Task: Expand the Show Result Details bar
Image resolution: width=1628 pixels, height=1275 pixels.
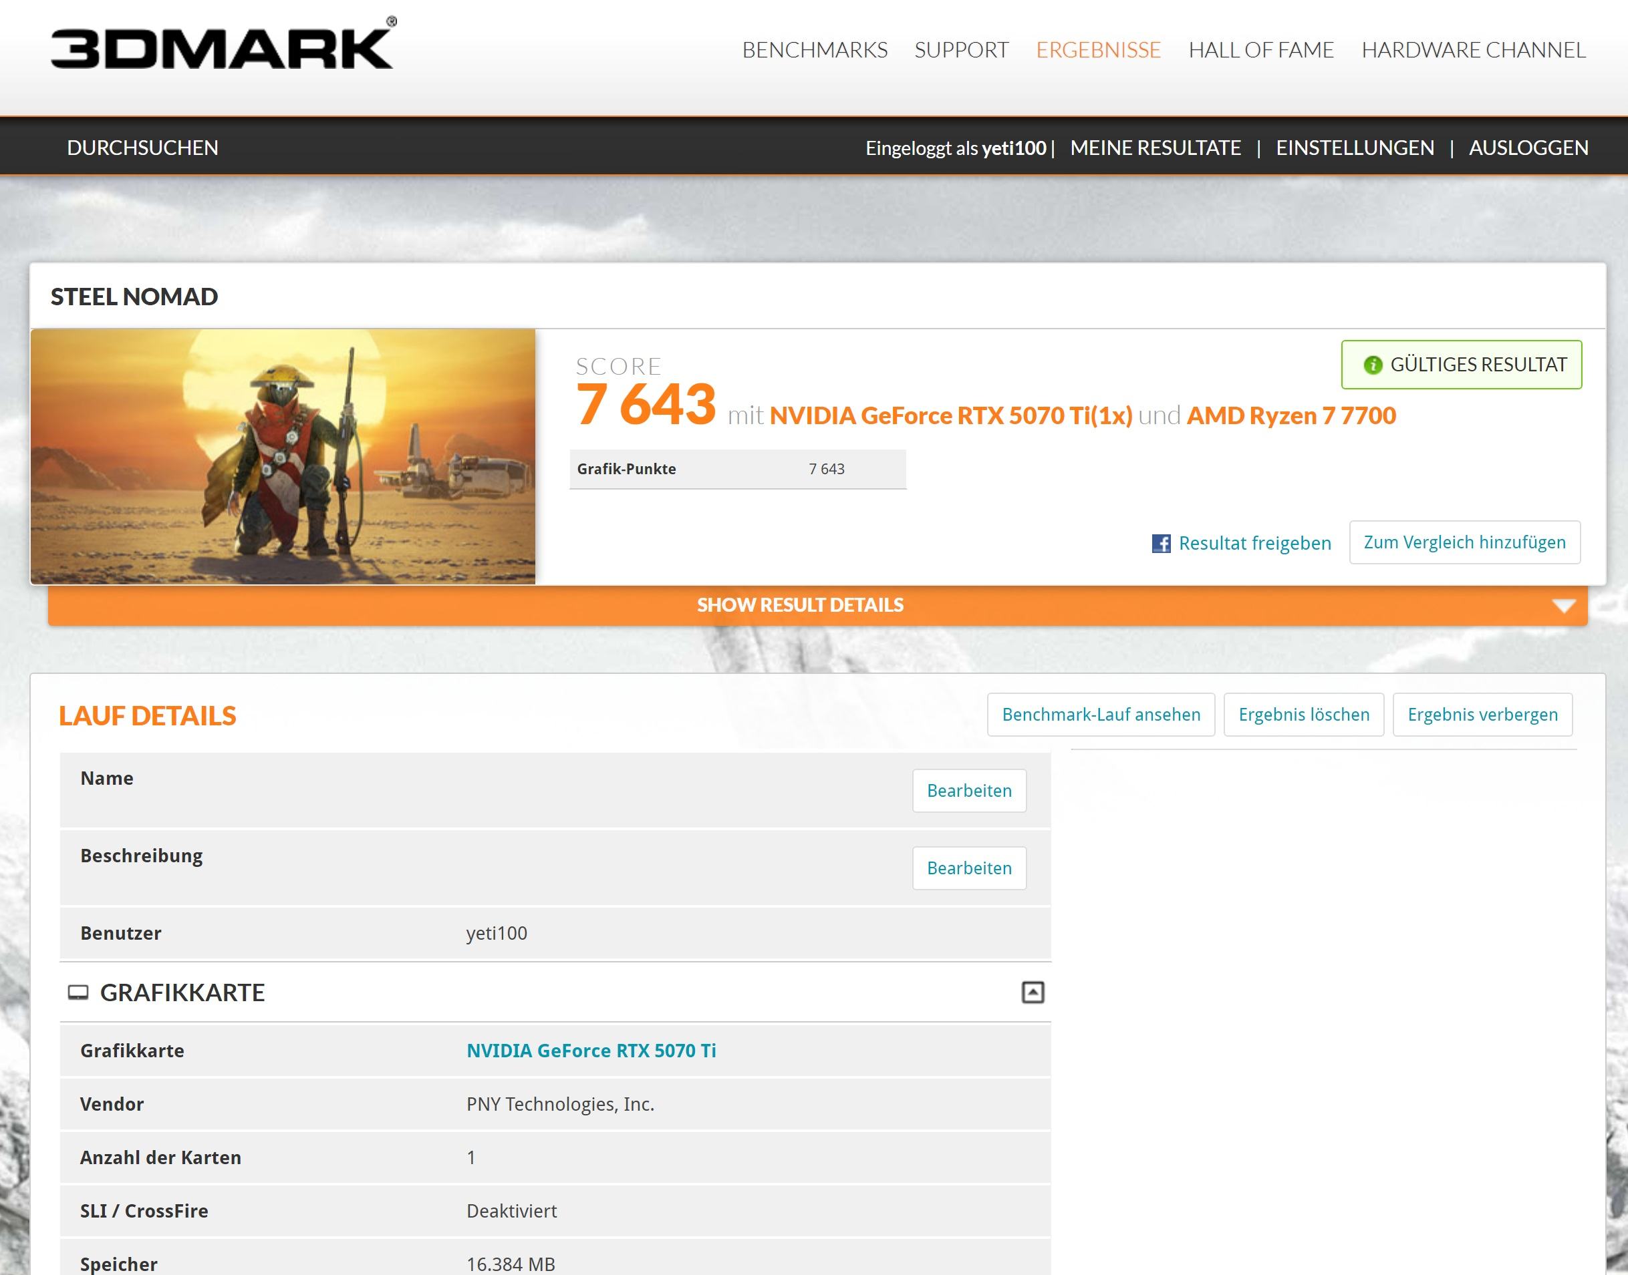Action: click(x=800, y=604)
